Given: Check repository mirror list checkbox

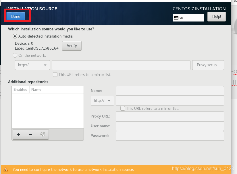Looking at the screenshot, I should (123, 108).
